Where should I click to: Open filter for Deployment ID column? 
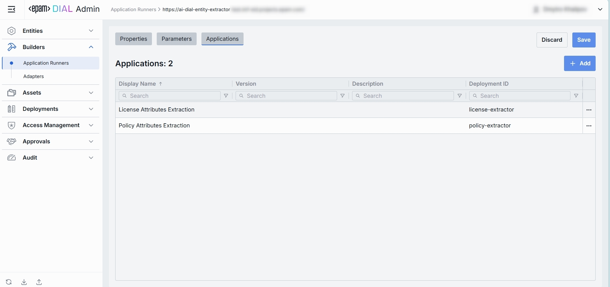pos(576,96)
